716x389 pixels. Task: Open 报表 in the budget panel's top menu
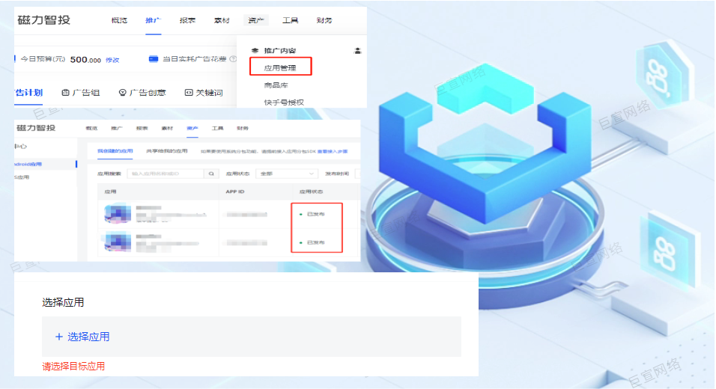(x=187, y=20)
